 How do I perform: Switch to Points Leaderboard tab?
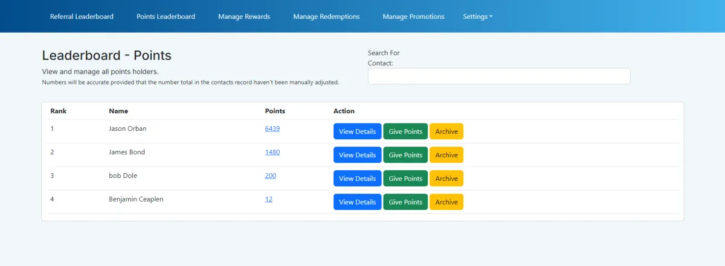point(166,16)
